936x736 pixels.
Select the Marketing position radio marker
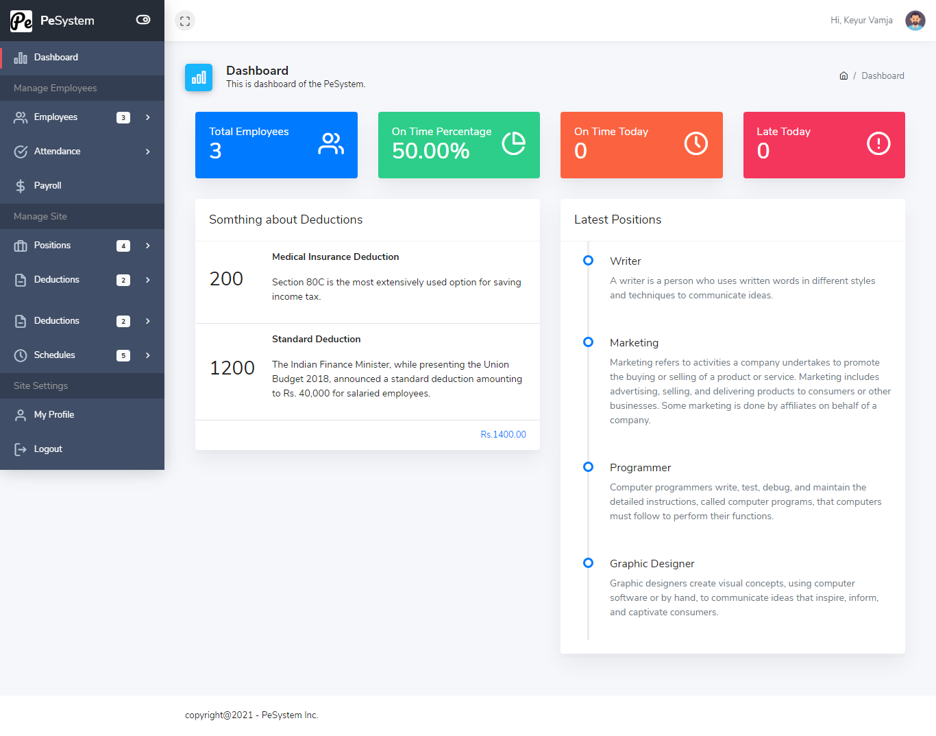[x=588, y=342]
